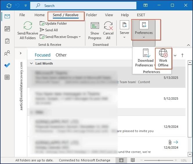Click 'All folders are up to date.' status
193x164 pixels.
(34, 160)
